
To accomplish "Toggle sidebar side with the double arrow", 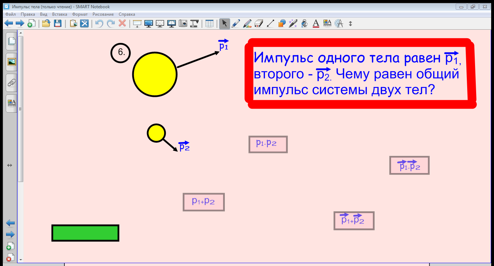I will tap(10, 165).
